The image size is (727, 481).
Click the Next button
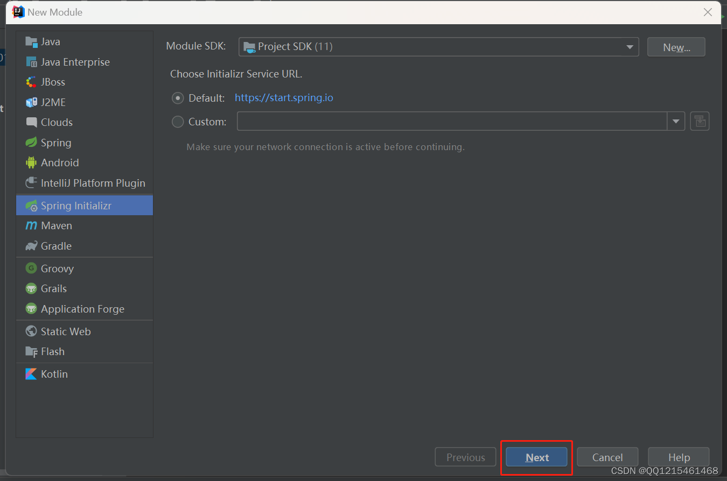pyautogui.click(x=536, y=457)
